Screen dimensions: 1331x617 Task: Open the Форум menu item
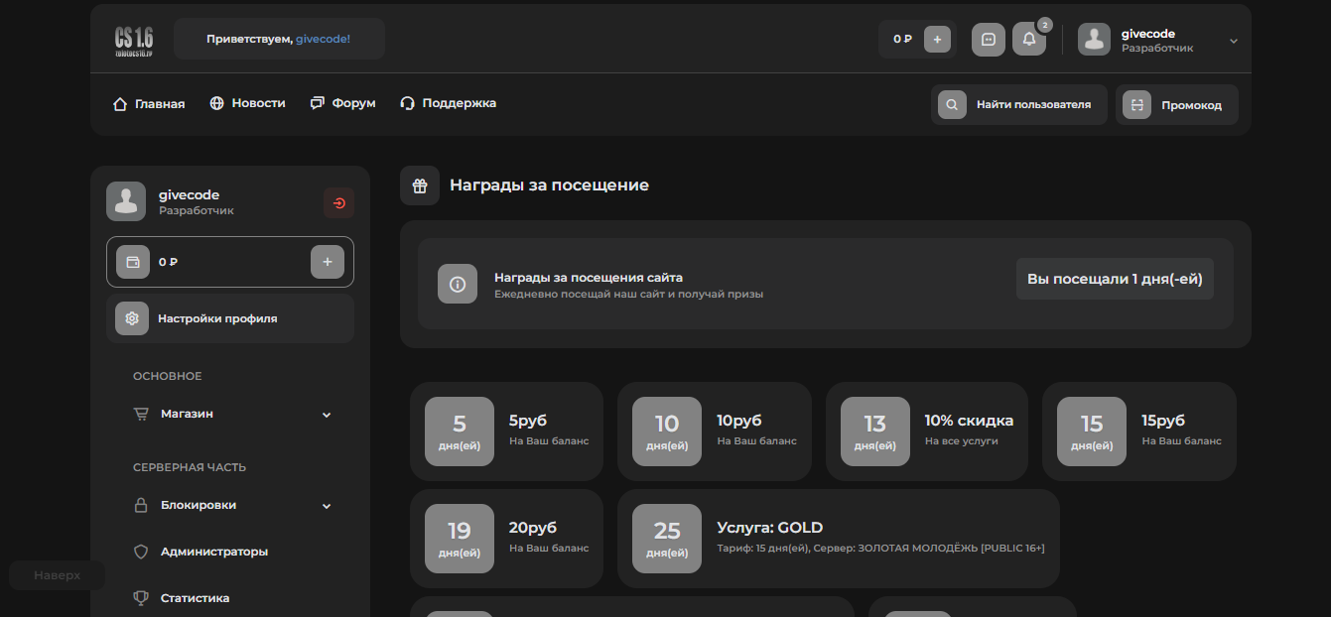(x=342, y=103)
